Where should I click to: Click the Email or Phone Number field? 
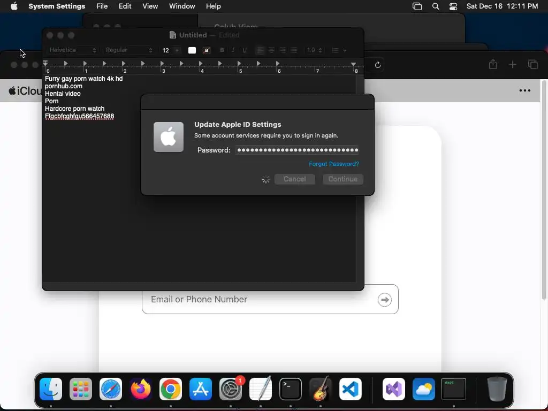(x=270, y=299)
